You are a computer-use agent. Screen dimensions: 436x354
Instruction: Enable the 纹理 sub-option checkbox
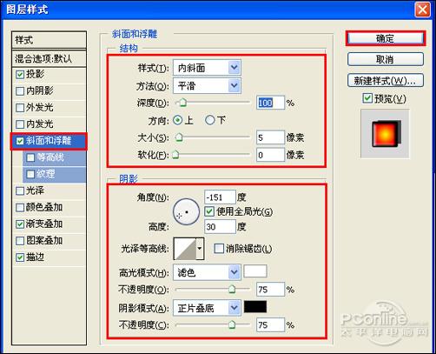click(x=30, y=174)
